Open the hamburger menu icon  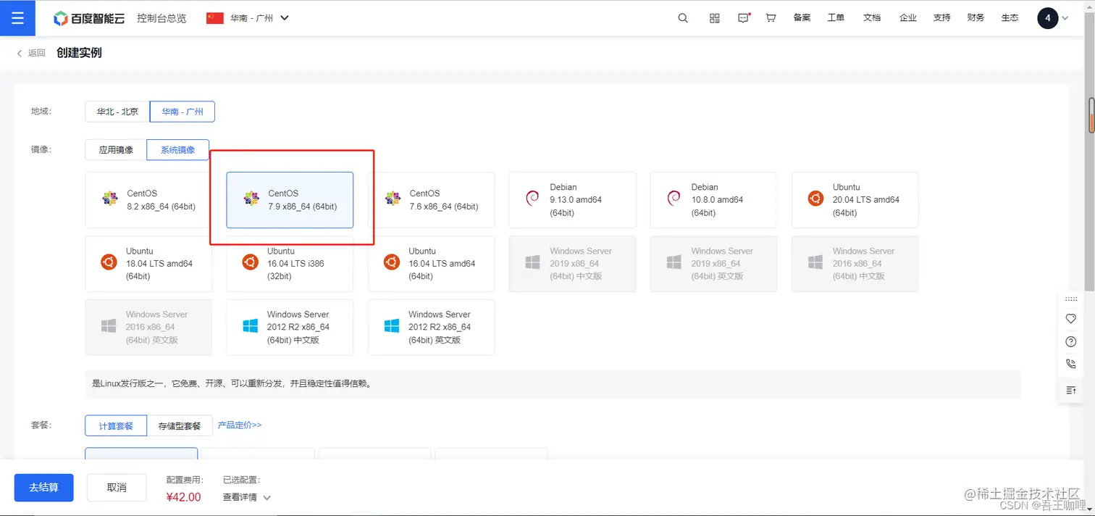click(x=17, y=17)
